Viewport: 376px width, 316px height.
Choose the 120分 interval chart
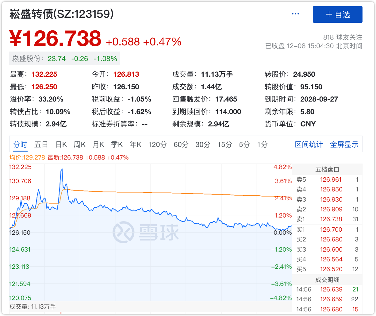point(157,145)
